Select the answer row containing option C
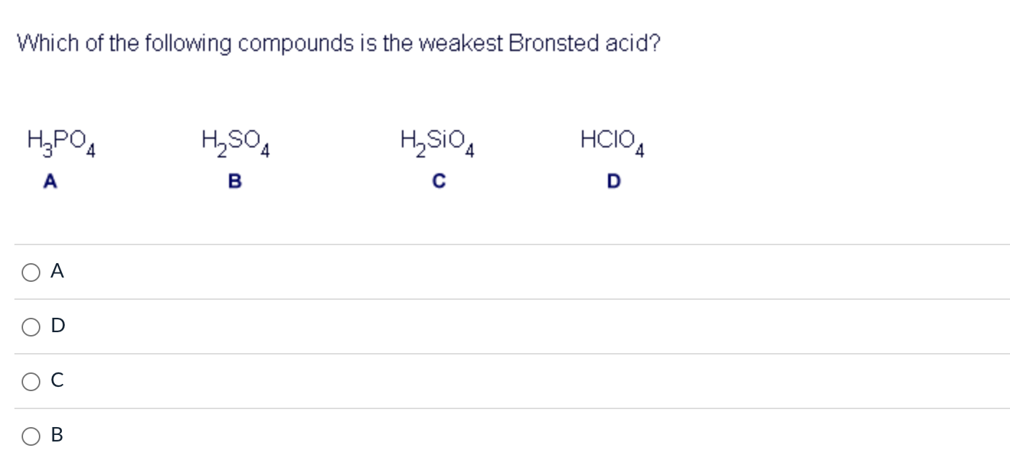The height and width of the screenshot is (476, 1010). coord(288,381)
